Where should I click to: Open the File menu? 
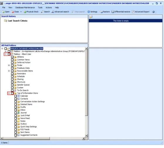coord(4,8)
